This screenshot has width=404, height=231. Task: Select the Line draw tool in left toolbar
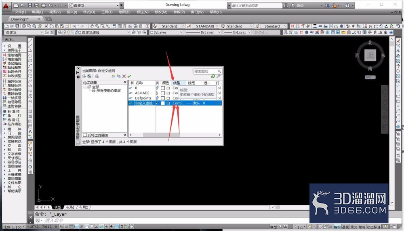coord(30,40)
